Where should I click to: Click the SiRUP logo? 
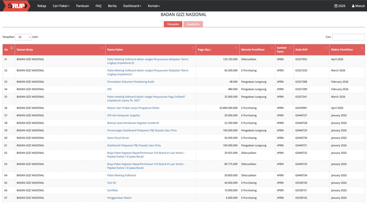click(x=17, y=6)
